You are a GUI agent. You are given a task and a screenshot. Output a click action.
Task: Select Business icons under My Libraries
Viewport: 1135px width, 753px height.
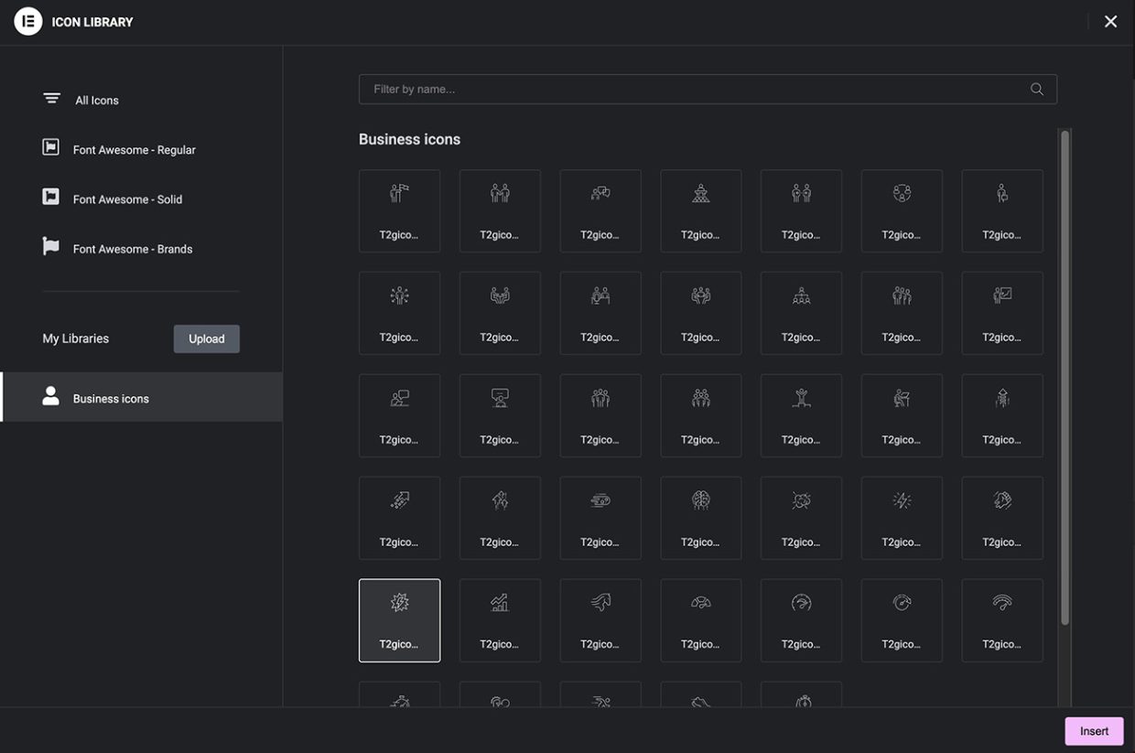(111, 399)
